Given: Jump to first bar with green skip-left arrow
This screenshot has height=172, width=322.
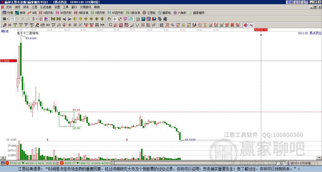Looking at the screenshot, I should pos(53,19).
